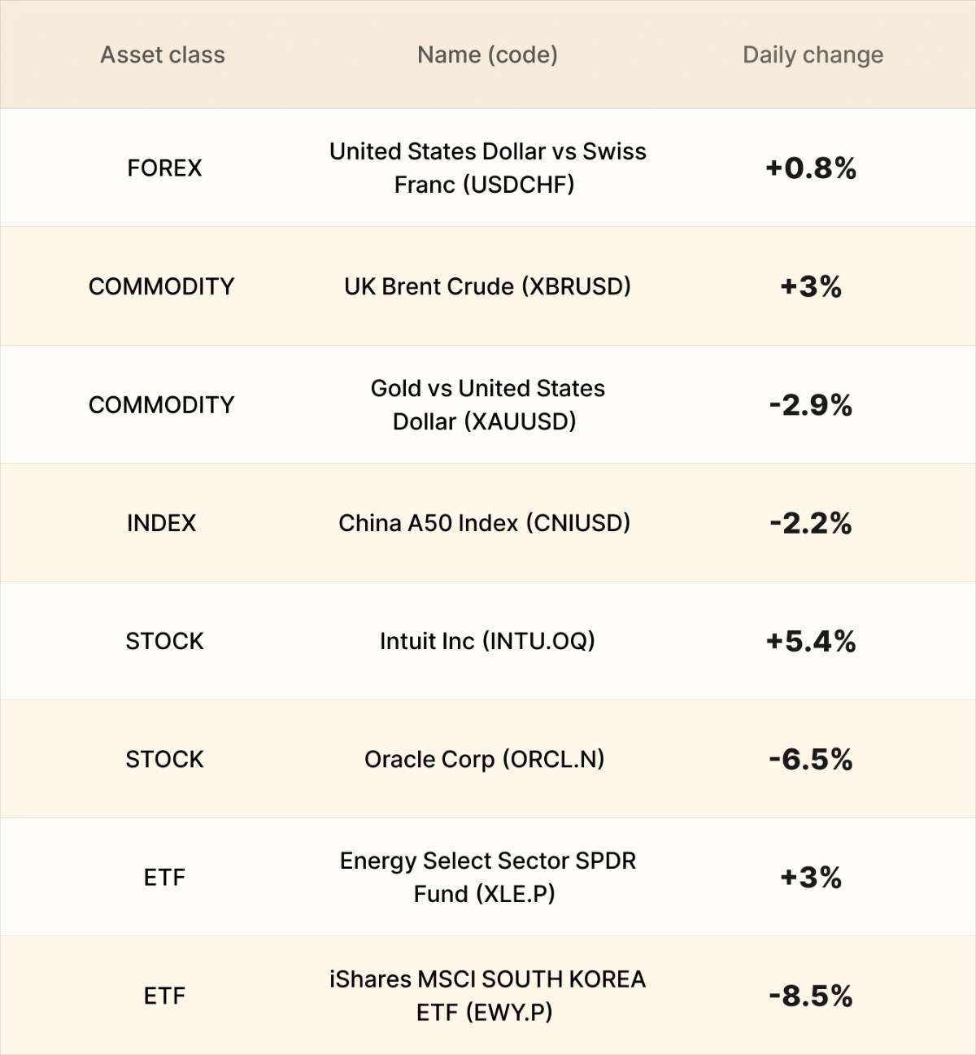This screenshot has height=1055, width=976.
Task: Open Intuit Inc (INTU.OQ) entry
Action: (487, 641)
